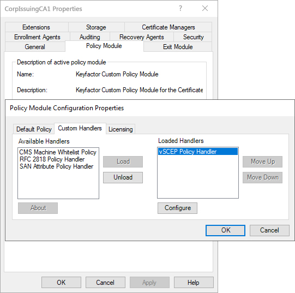Viewport: 295px width, 293px height.
Task: Close the CorpIssuingCA1 Properties window
Action: tap(205, 8)
